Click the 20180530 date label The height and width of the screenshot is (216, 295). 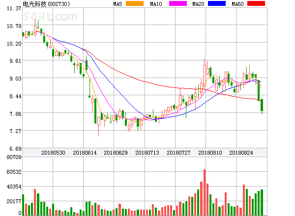point(53,153)
